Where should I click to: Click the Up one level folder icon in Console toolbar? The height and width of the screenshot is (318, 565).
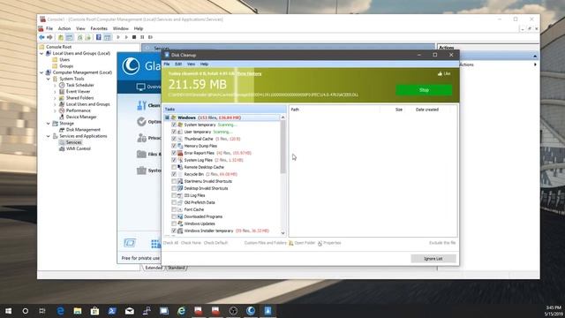point(61,37)
